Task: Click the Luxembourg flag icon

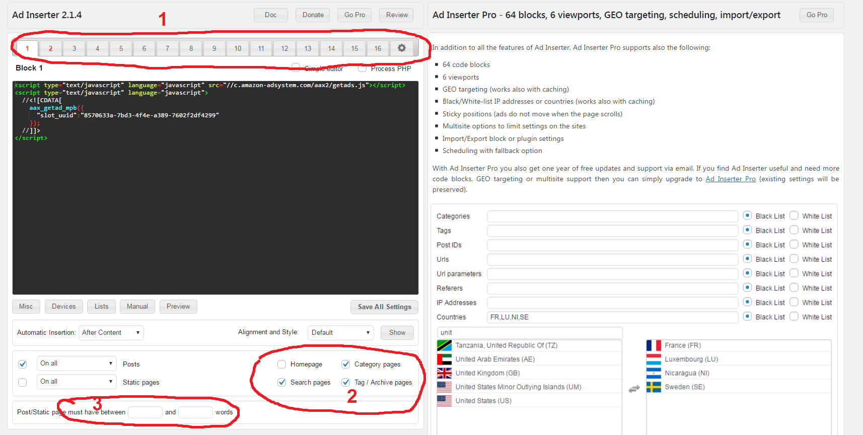Action: [654, 359]
